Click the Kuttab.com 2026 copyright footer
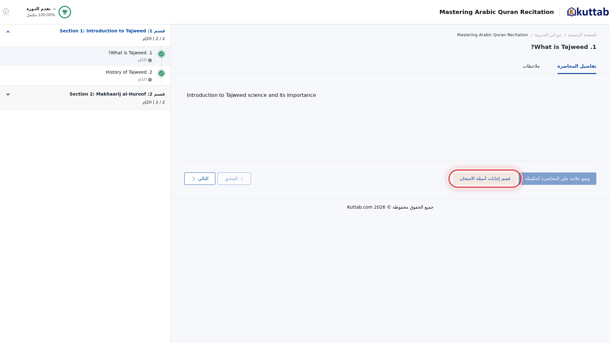 coord(390,207)
